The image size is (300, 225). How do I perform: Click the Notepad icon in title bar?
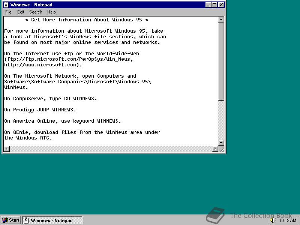6,5
